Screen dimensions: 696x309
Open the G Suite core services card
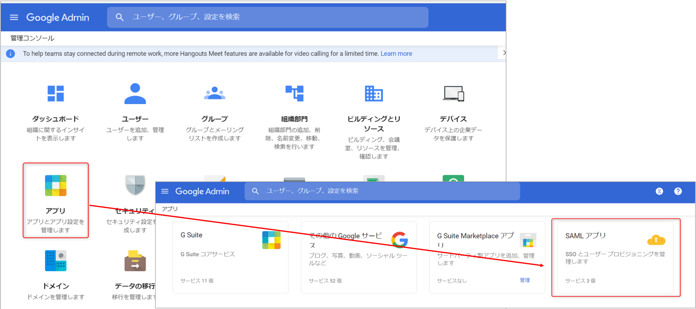click(x=230, y=257)
